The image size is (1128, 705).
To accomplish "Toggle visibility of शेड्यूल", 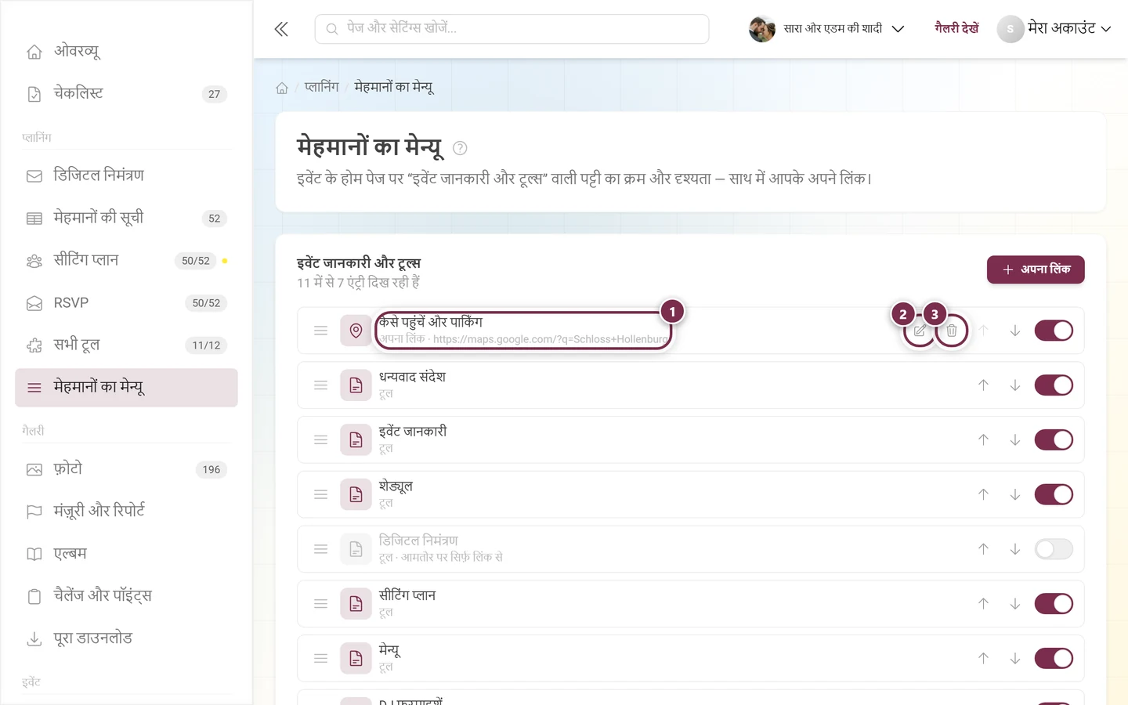I will click(1054, 494).
